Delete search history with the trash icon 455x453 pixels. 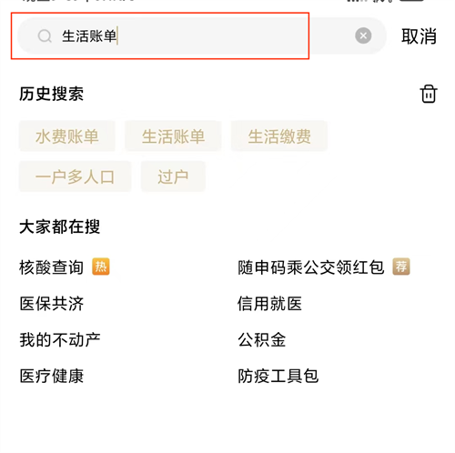pyautogui.click(x=429, y=94)
